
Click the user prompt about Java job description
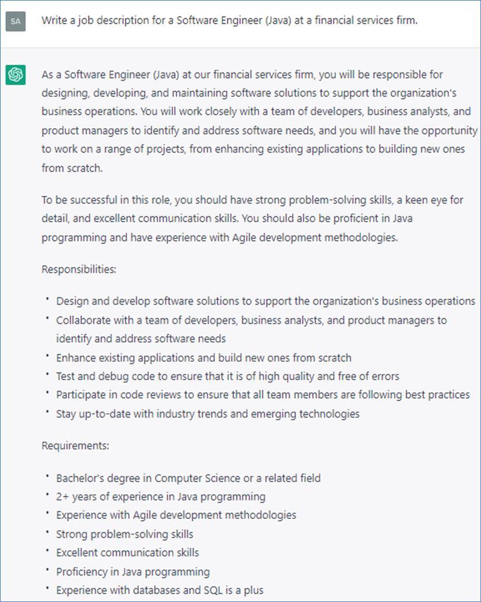click(229, 21)
